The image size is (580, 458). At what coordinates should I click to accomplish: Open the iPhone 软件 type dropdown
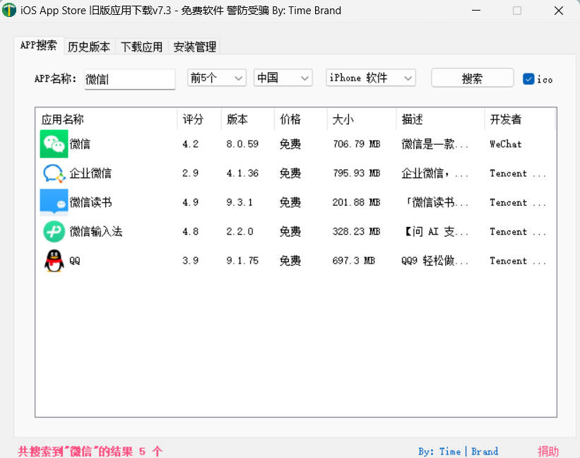point(371,78)
